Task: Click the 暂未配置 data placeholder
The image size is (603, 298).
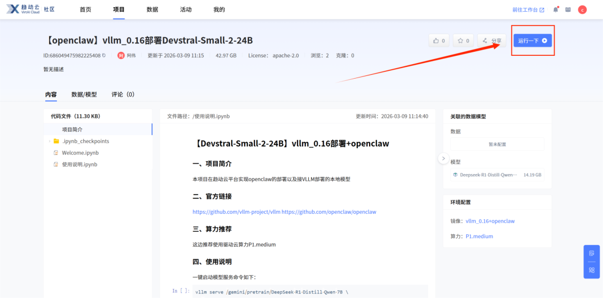Action: pos(497,144)
